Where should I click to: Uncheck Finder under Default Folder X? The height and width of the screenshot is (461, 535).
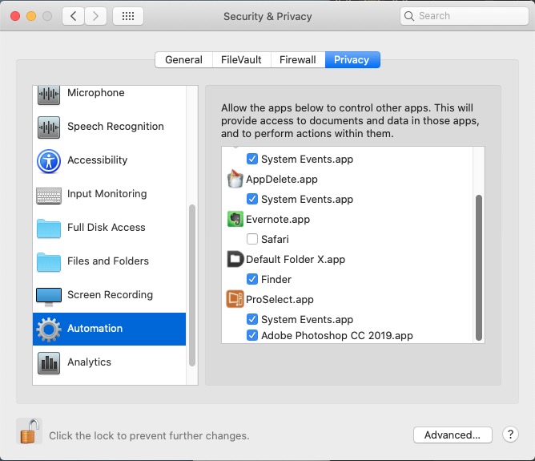(252, 279)
